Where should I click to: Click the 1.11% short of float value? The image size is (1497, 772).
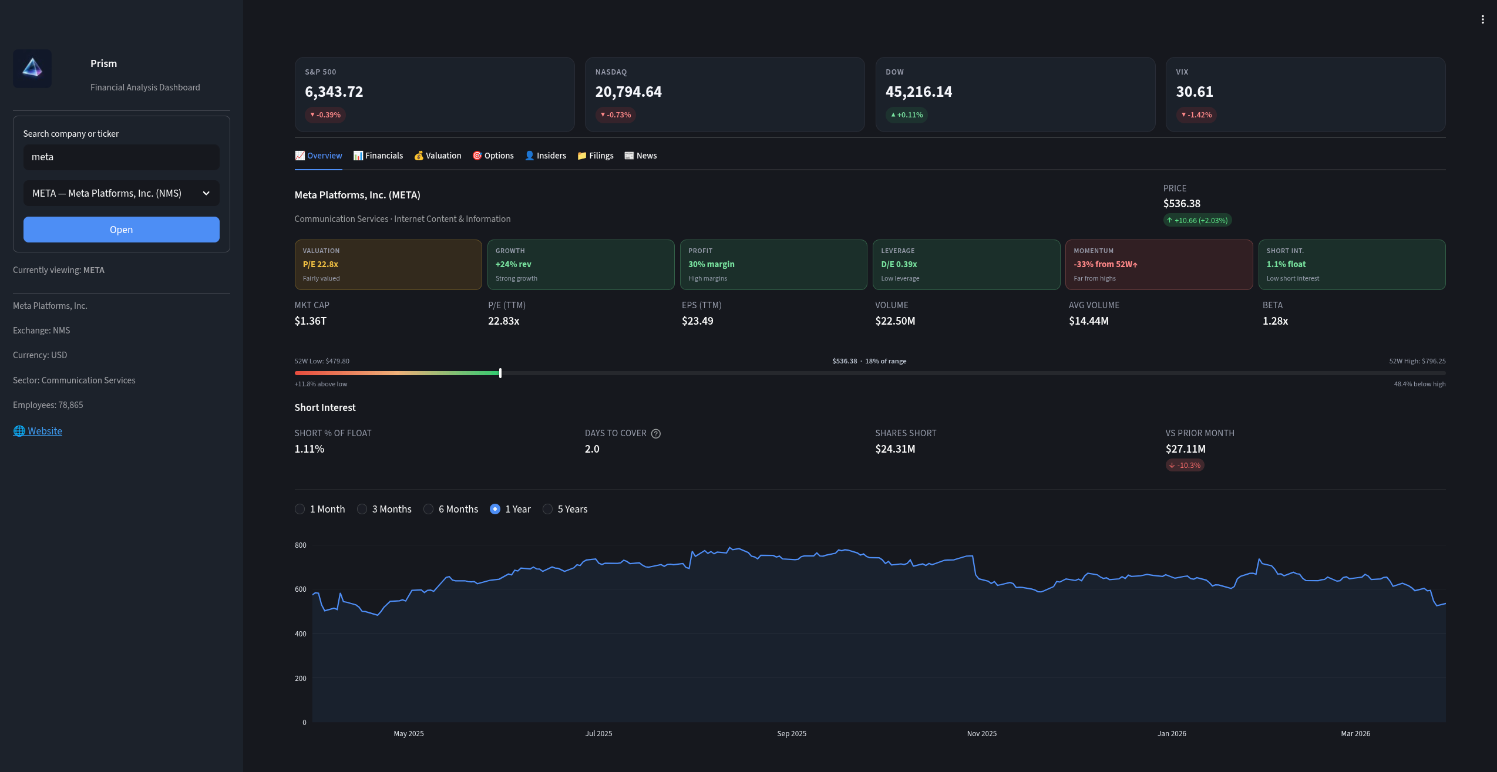point(310,449)
